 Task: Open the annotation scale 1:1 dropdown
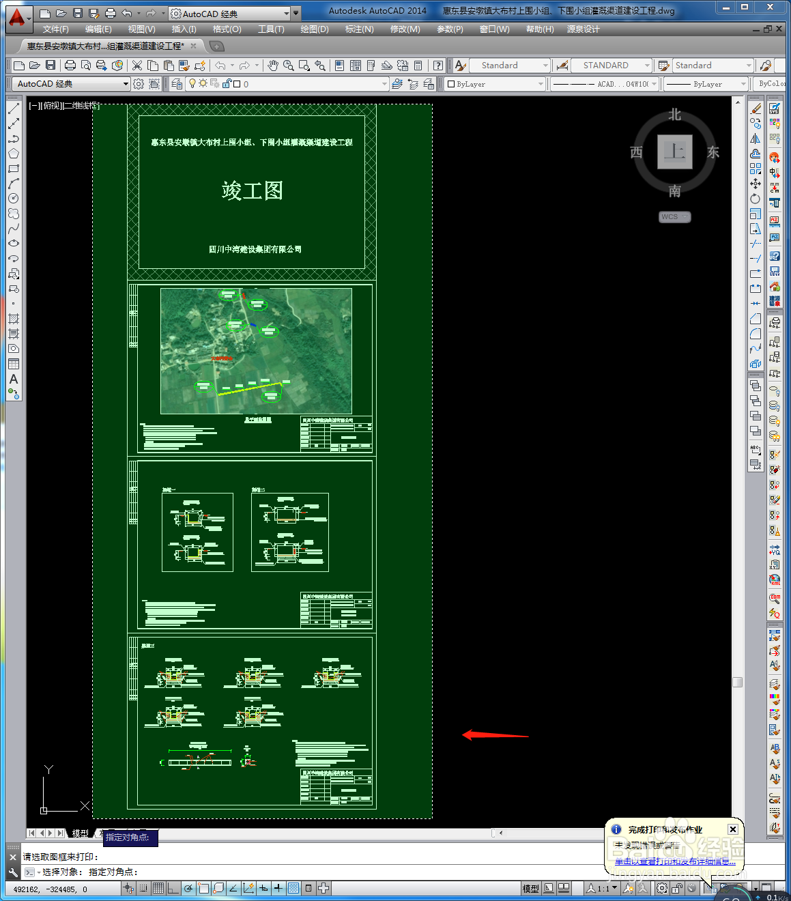coord(603,888)
